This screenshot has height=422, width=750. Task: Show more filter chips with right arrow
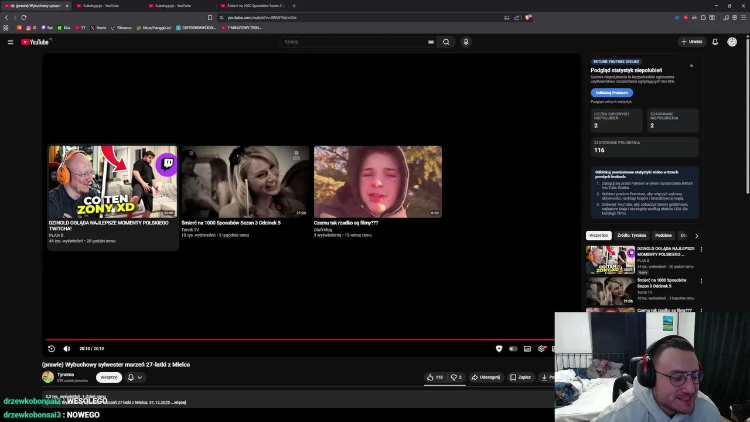pos(697,236)
